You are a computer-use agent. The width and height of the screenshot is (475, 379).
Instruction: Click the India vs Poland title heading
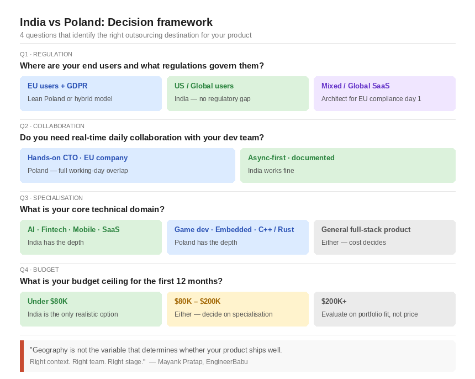click(x=117, y=22)
